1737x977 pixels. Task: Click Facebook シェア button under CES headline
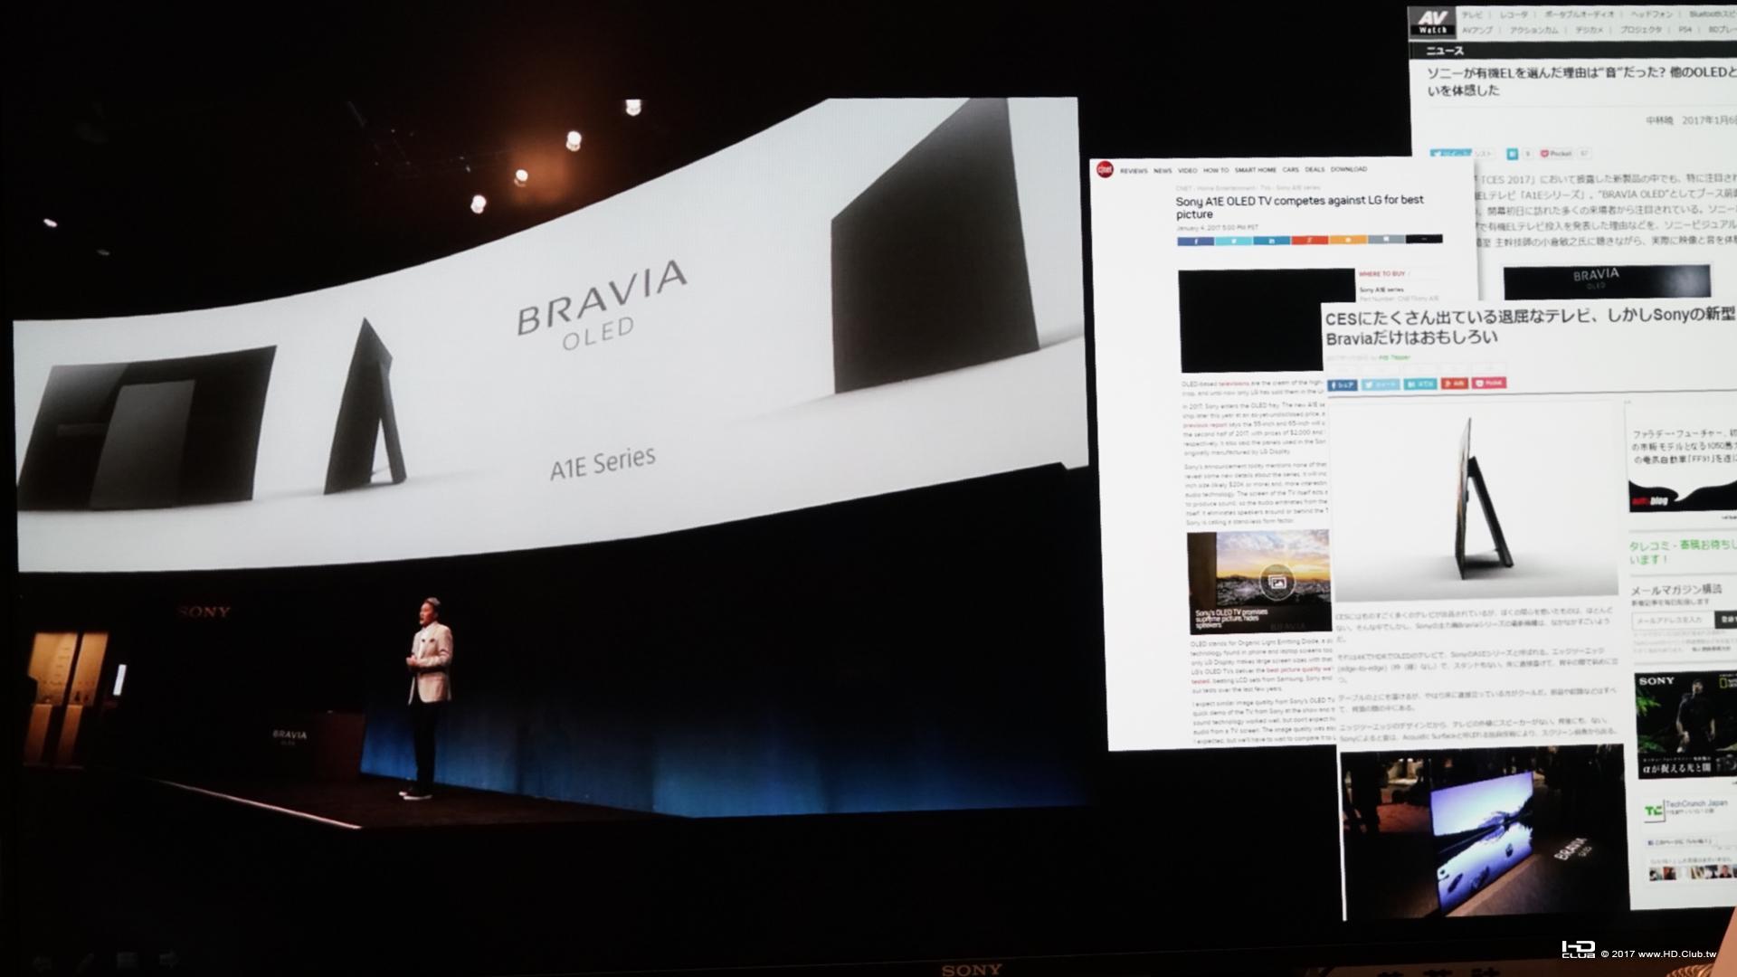tap(1343, 384)
